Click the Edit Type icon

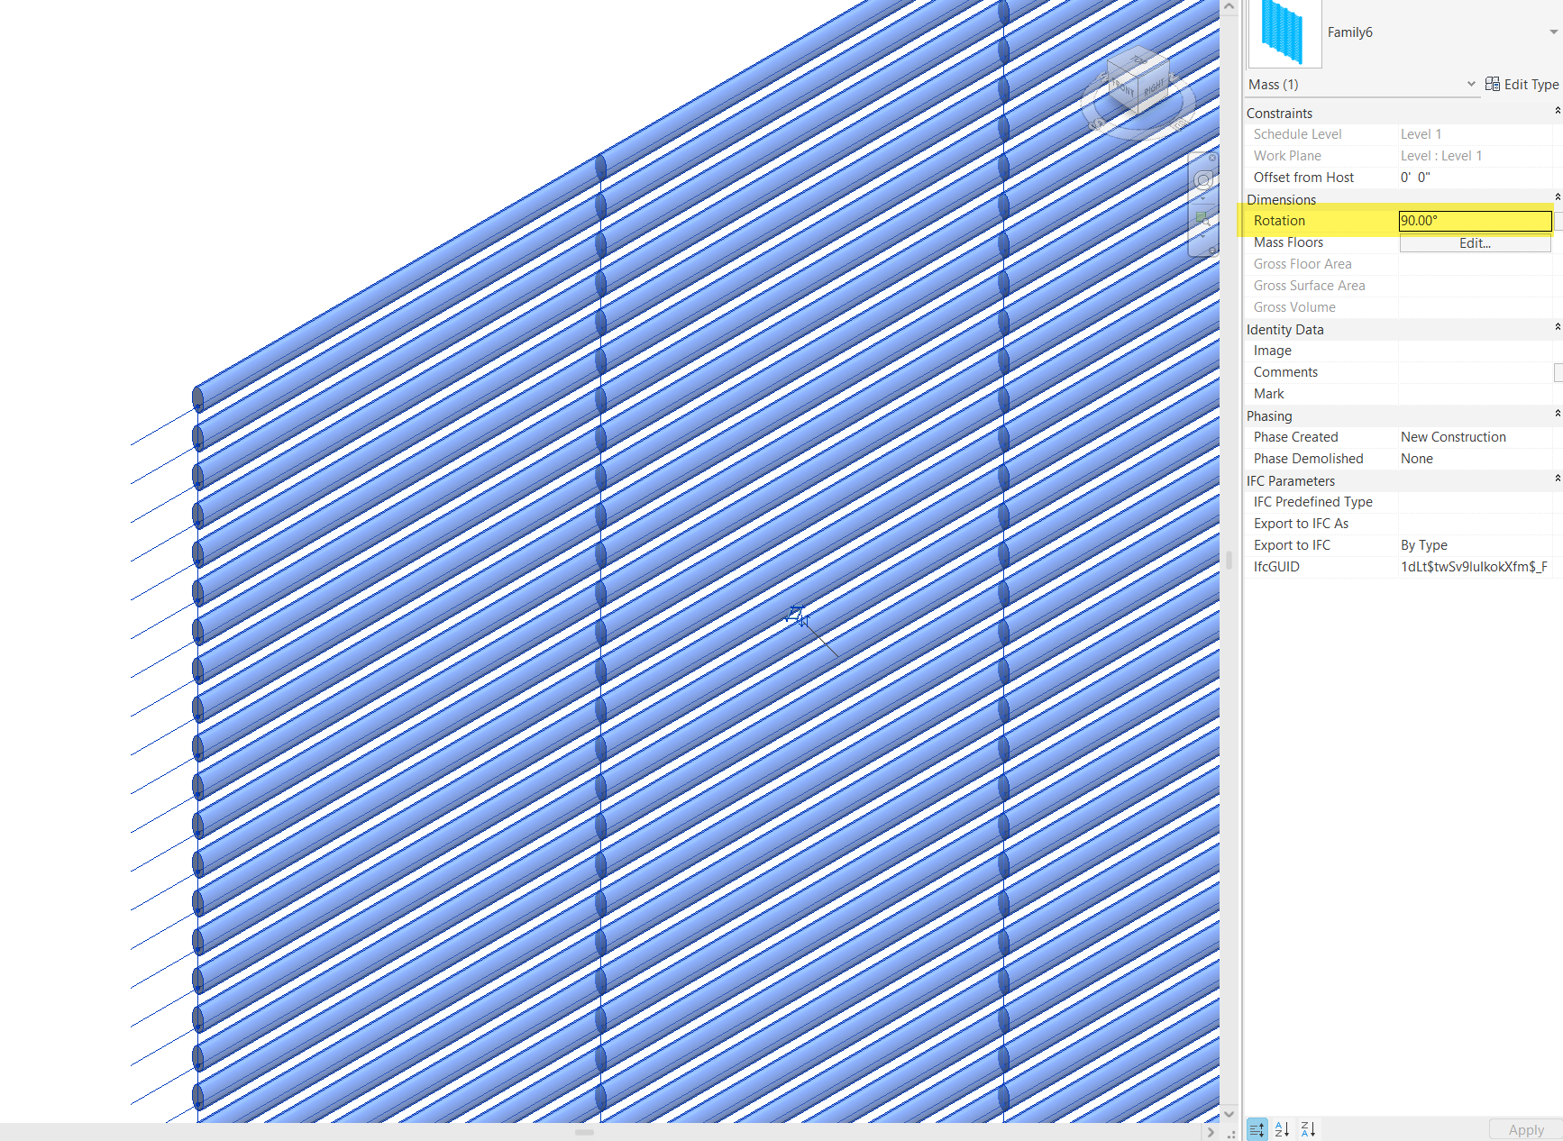click(x=1492, y=84)
